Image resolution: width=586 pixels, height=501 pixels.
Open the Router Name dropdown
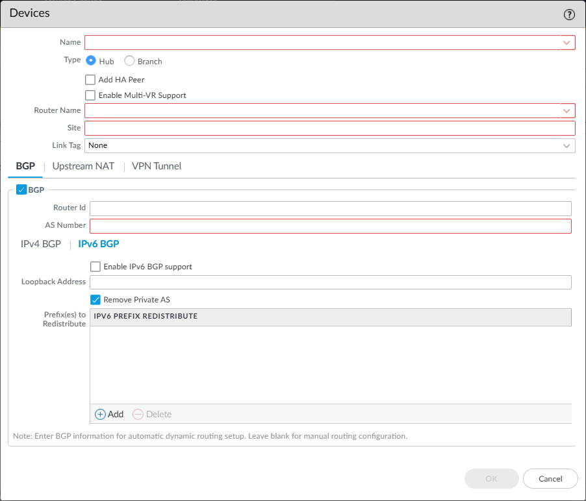567,111
